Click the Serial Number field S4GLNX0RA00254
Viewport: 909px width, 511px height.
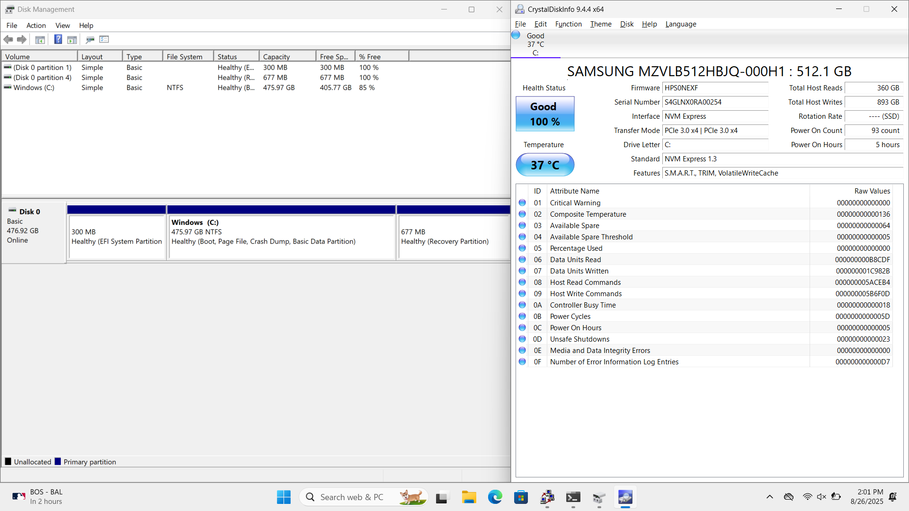pos(715,102)
